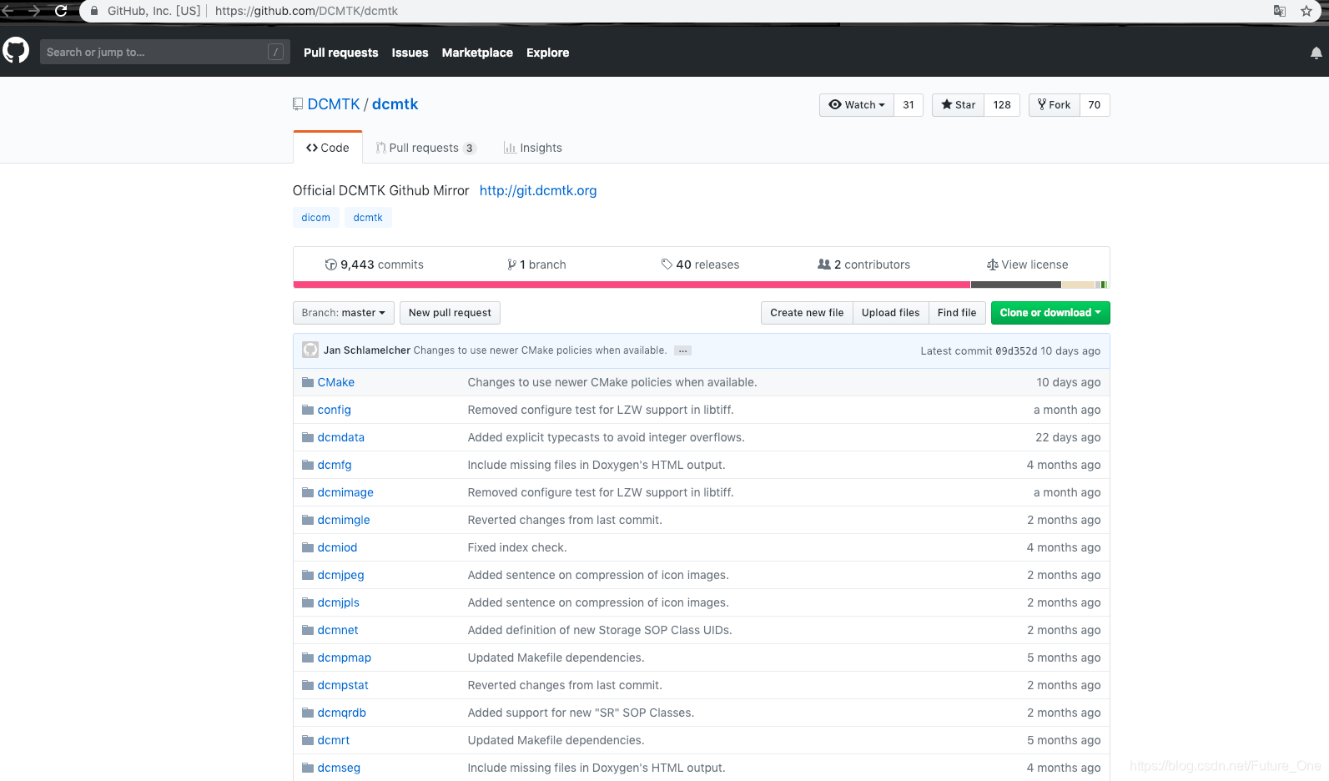
Task: Open the dcmseg folder
Action: pos(339,768)
